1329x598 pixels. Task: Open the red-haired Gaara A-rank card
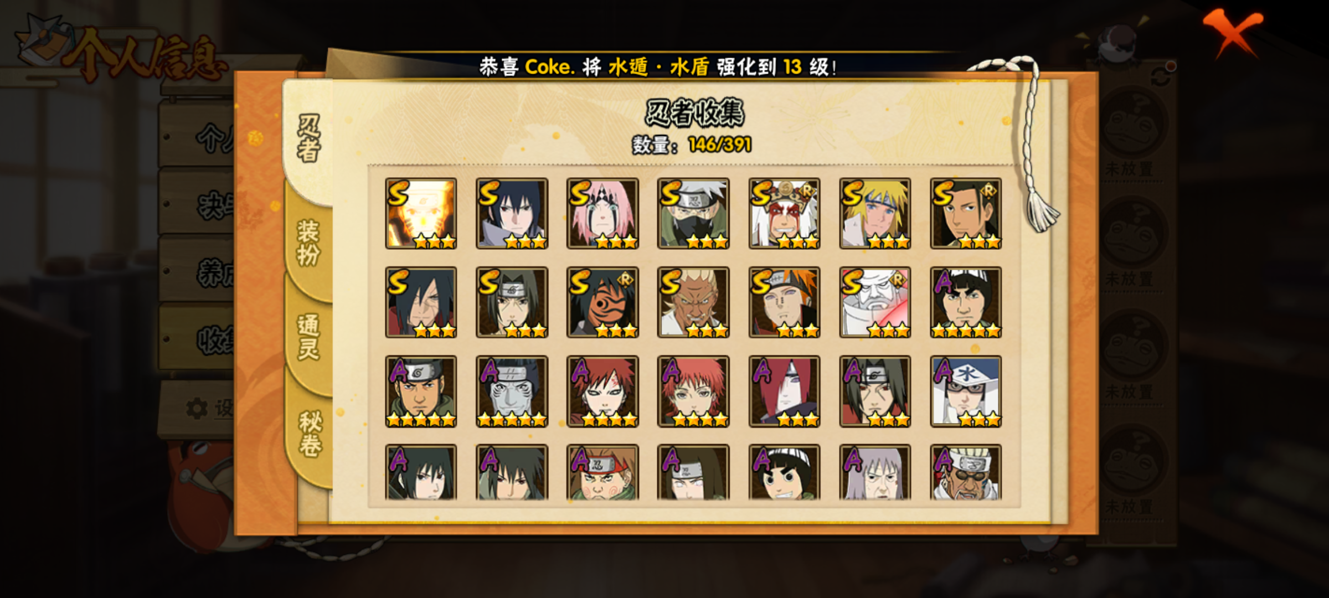pyautogui.click(x=602, y=391)
